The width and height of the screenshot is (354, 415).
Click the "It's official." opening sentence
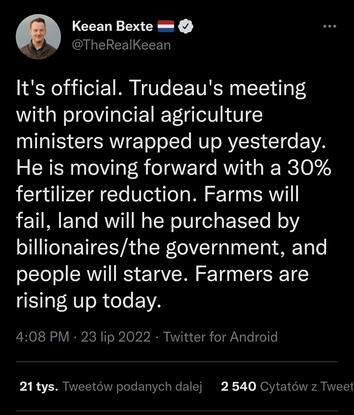(x=67, y=88)
